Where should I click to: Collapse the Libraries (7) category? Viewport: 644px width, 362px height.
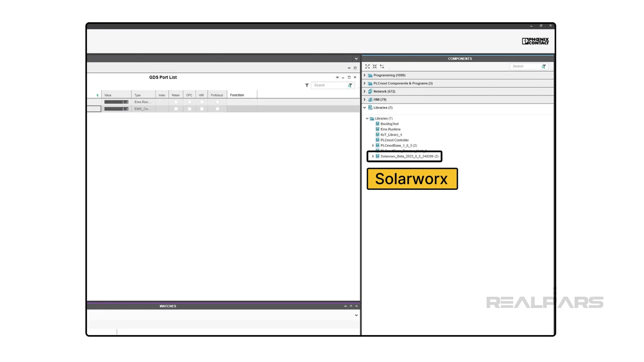(365, 108)
